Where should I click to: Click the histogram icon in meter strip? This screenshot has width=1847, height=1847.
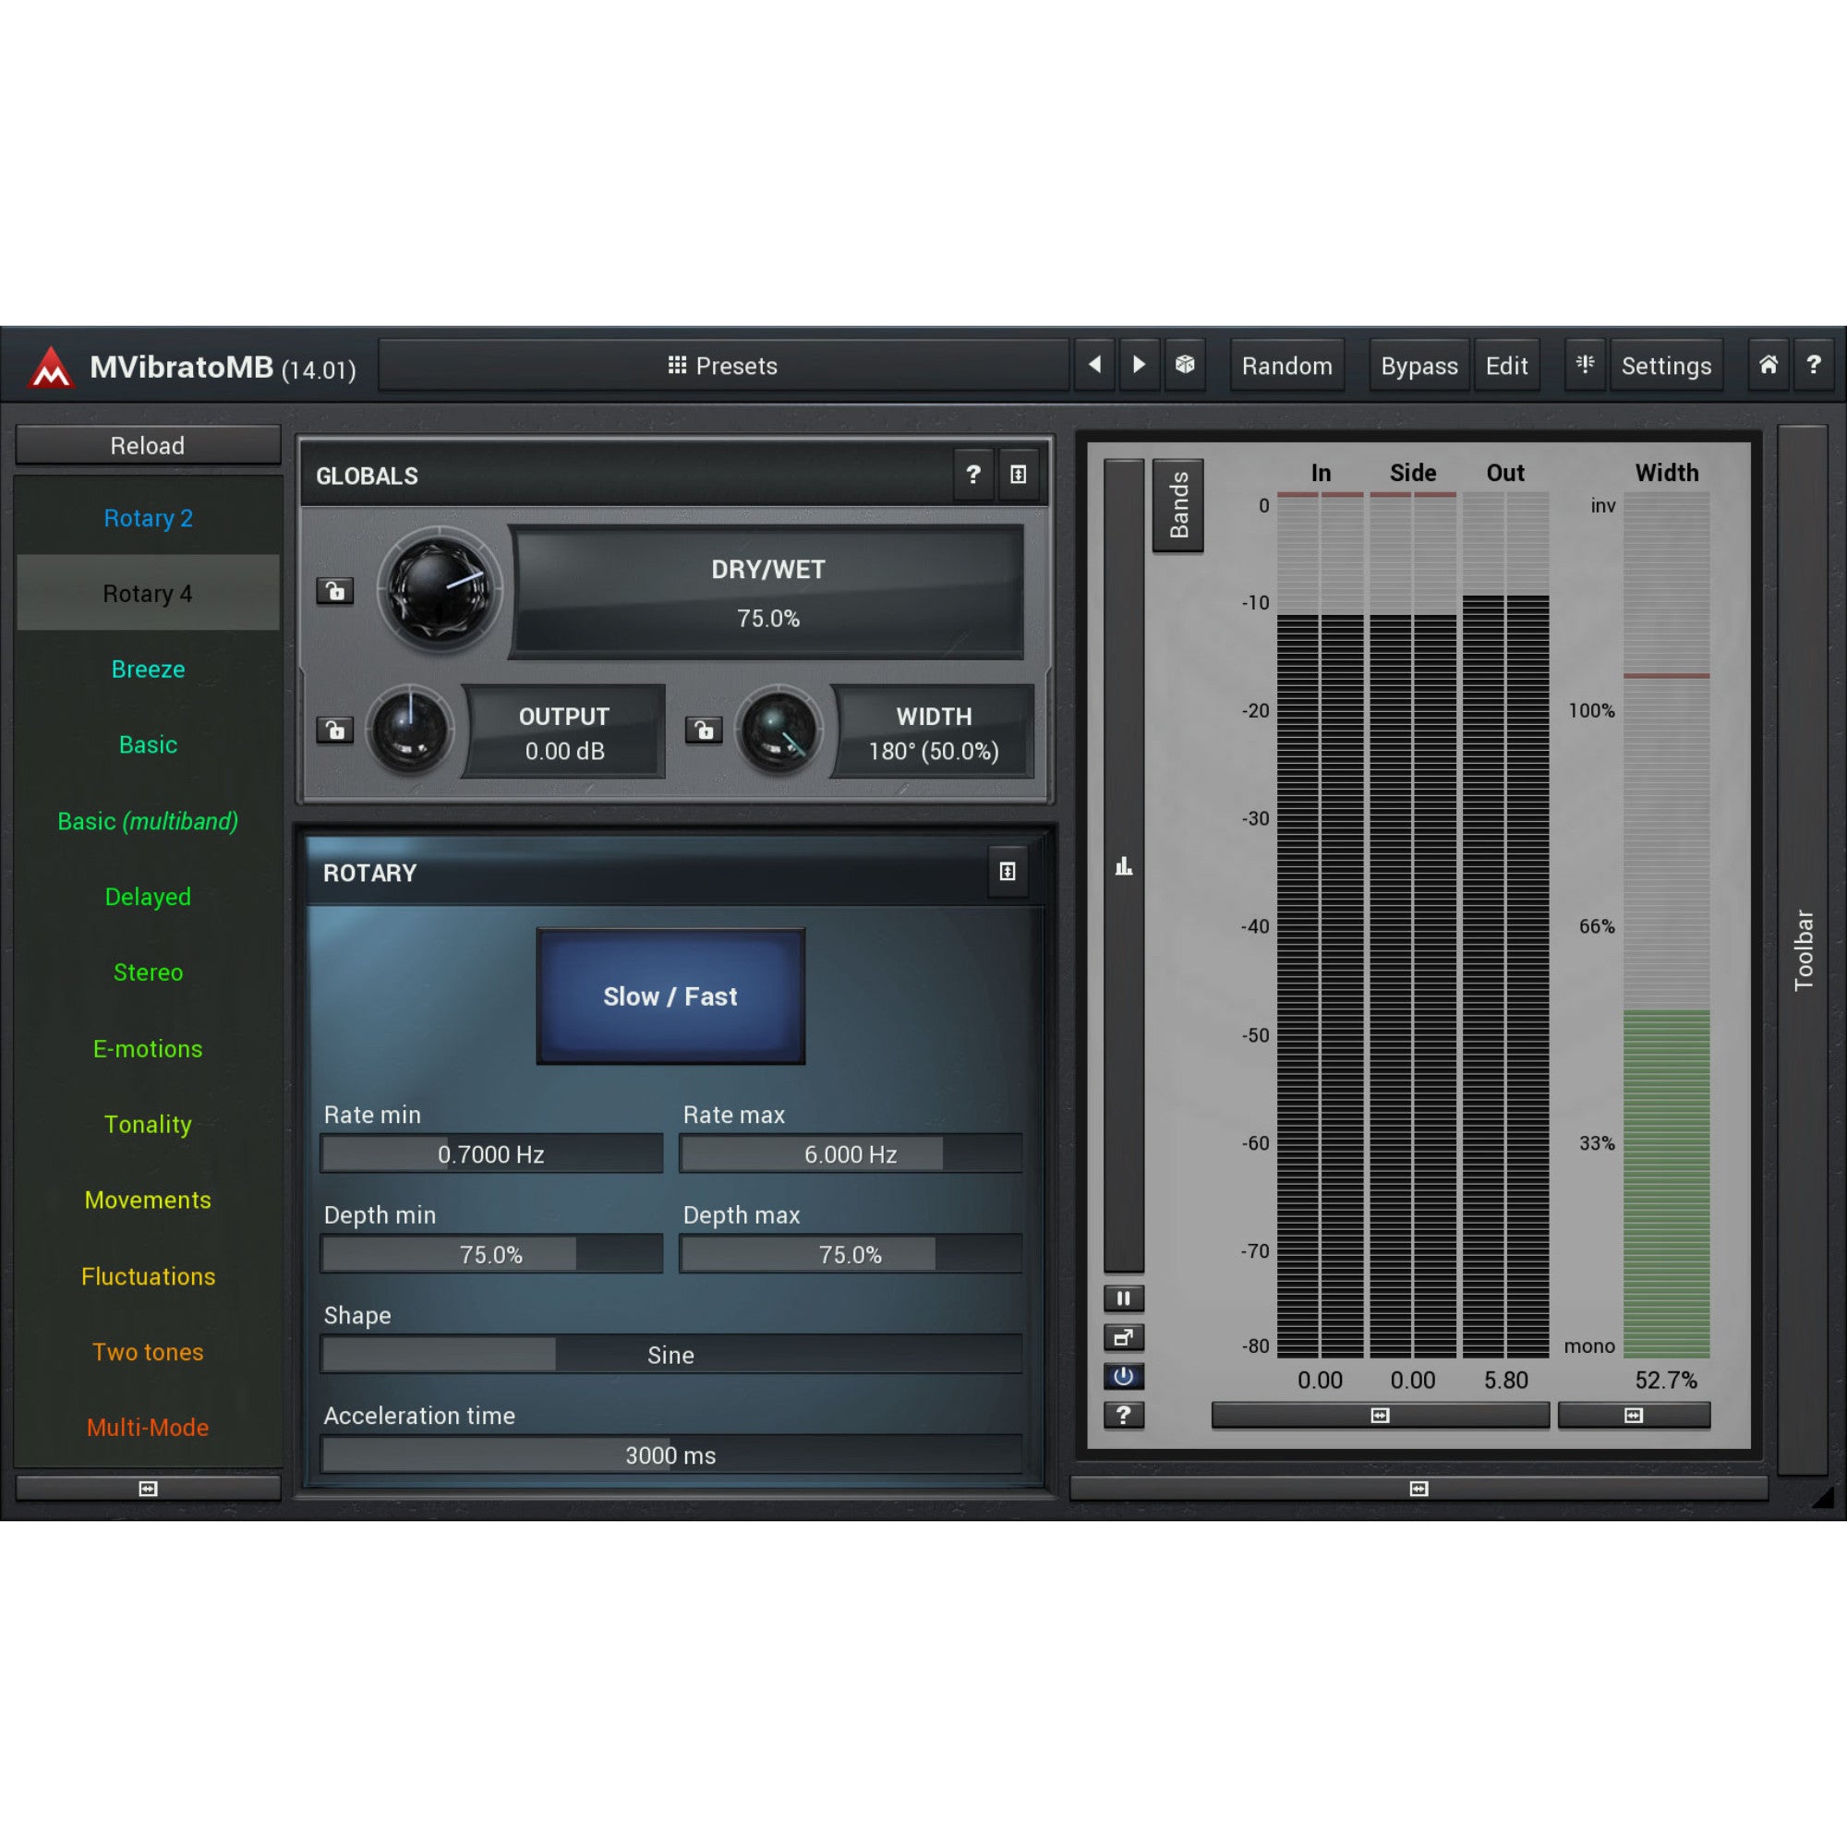[1123, 866]
